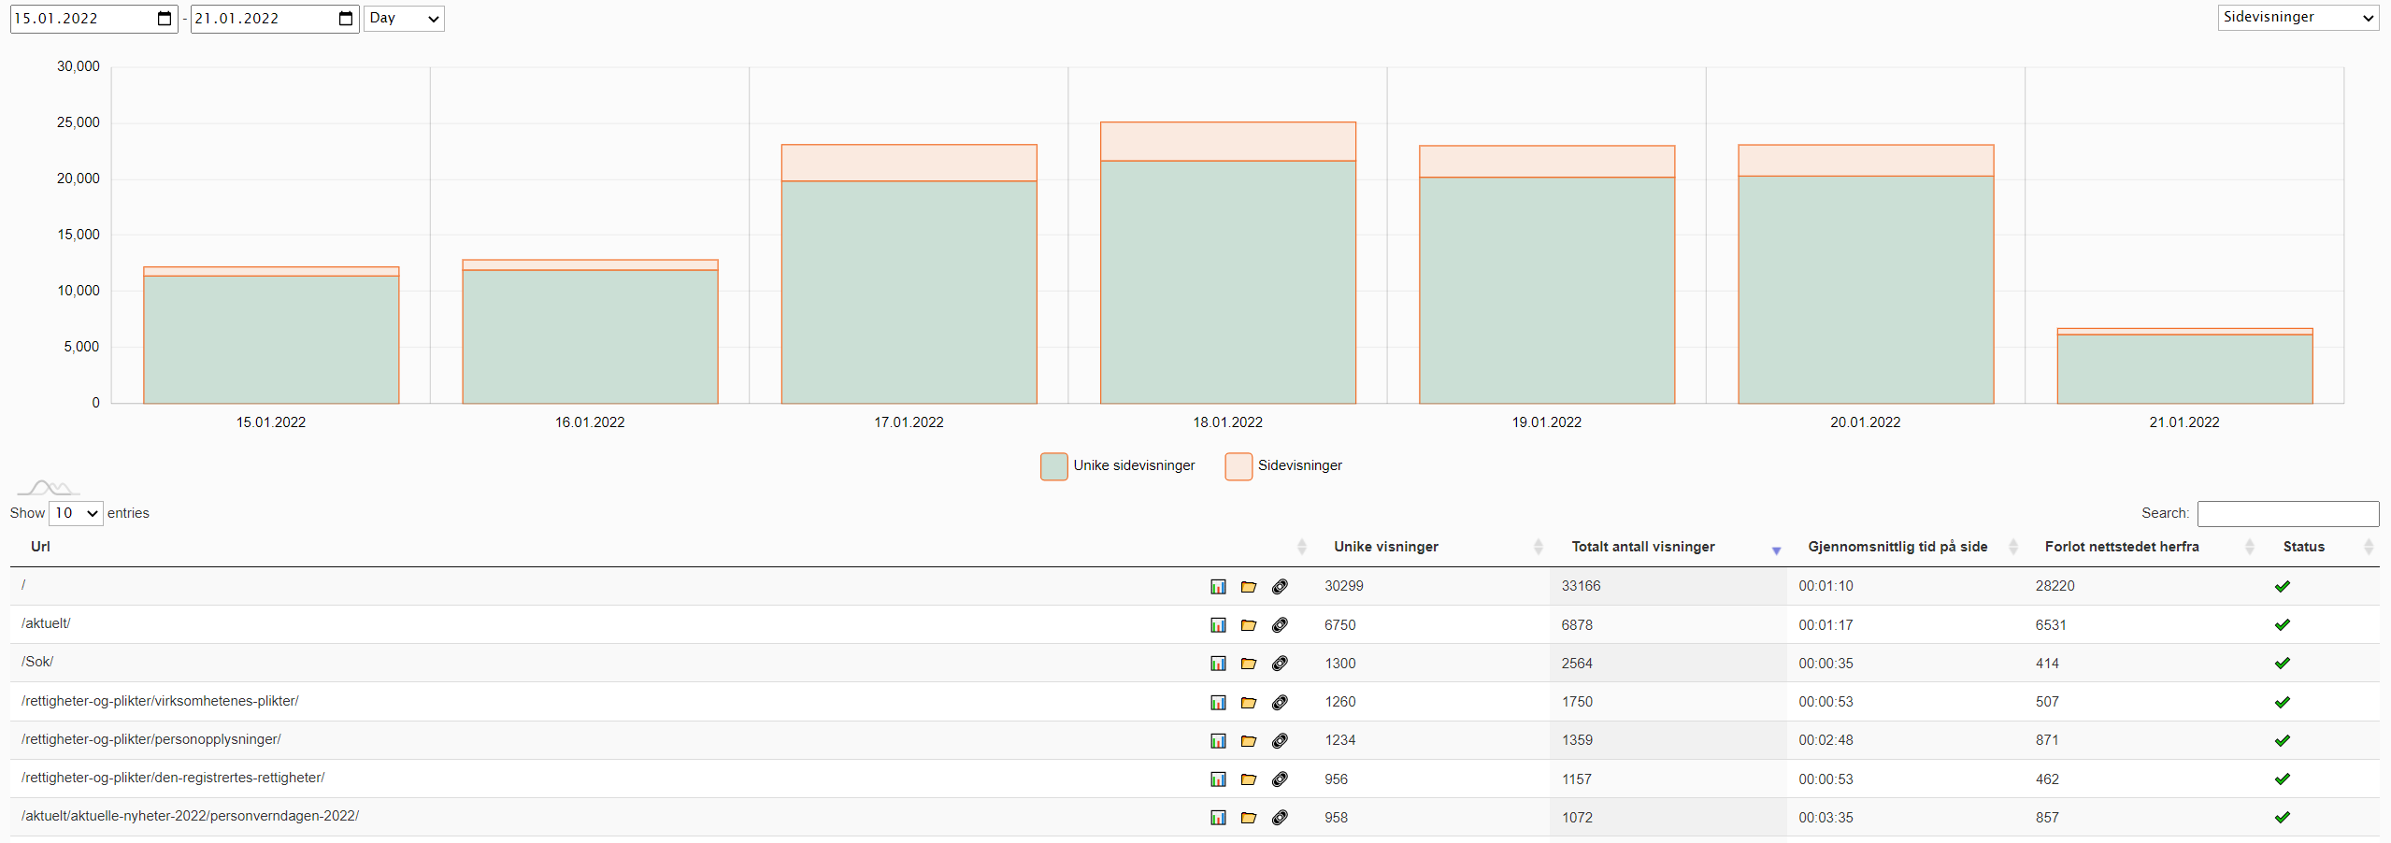This screenshot has width=2391, height=843.
Task: Open folder icon in personverndagen-2022 row
Action: [x=1249, y=818]
